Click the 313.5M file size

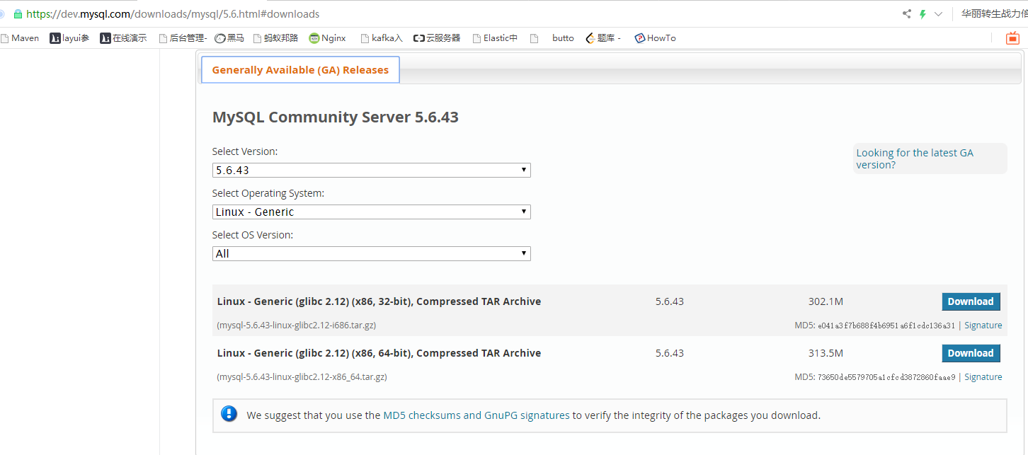coord(826,353)
